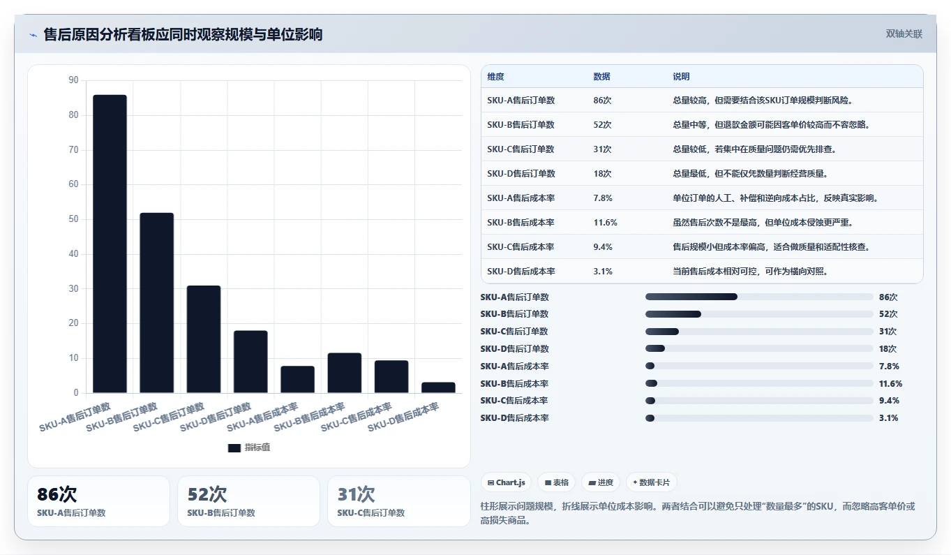Click the SKU-D售后订单数 table row label

pos(521,174)
